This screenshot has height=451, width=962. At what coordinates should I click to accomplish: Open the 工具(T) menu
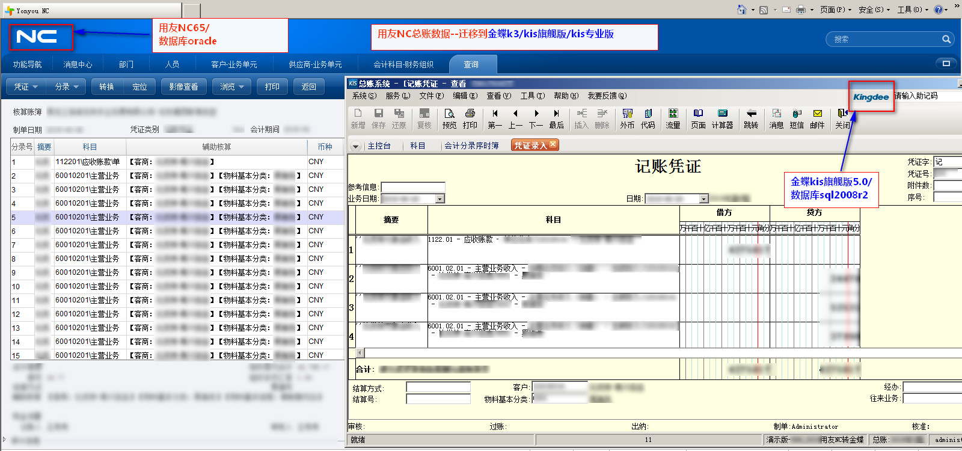[x=532, y=96]
